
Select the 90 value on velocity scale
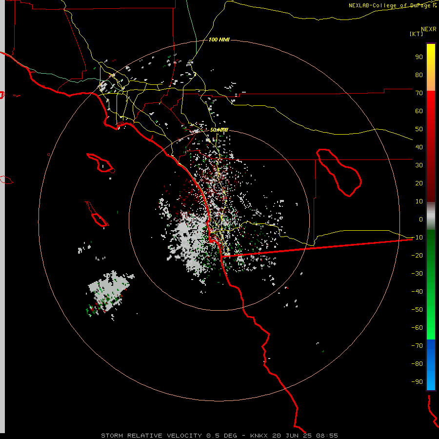419,57
